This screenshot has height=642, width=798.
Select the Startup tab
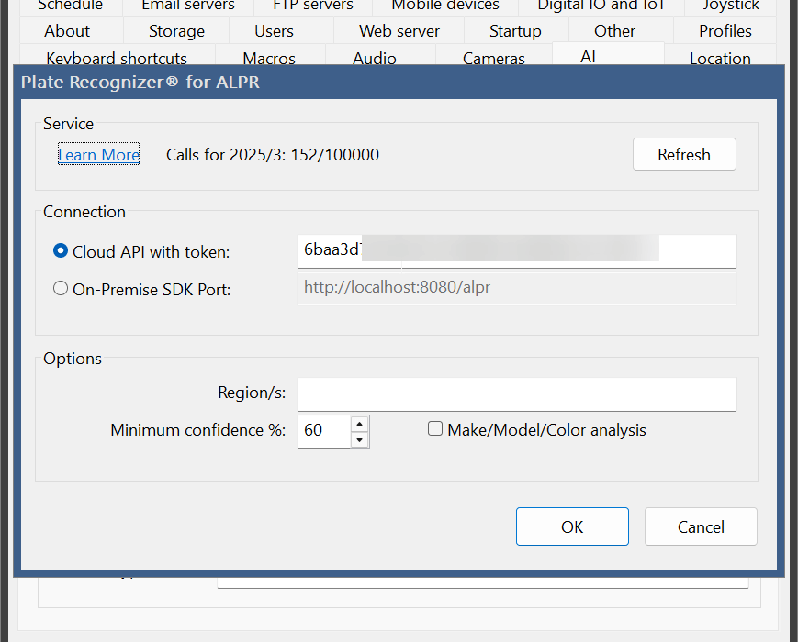pos(515,31)
